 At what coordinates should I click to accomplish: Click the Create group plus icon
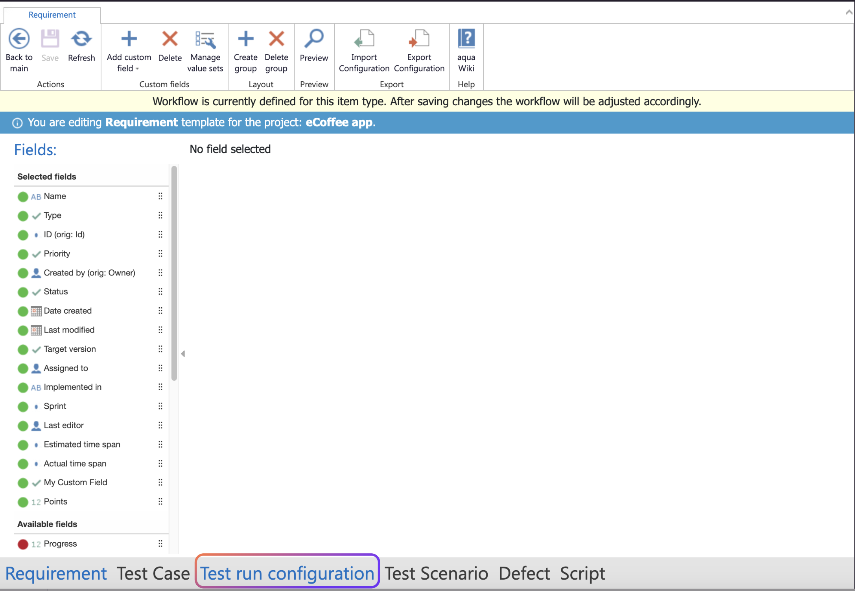(x=245, y=39)
